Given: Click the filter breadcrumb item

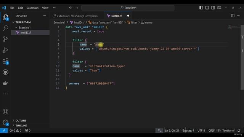Looking at the screenshot, I should pyautogui.click(x=132, y=22).
